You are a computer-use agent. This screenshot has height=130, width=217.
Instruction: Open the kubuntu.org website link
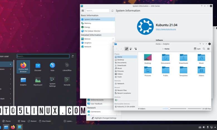pyautogui.click(x=166, y=29)
